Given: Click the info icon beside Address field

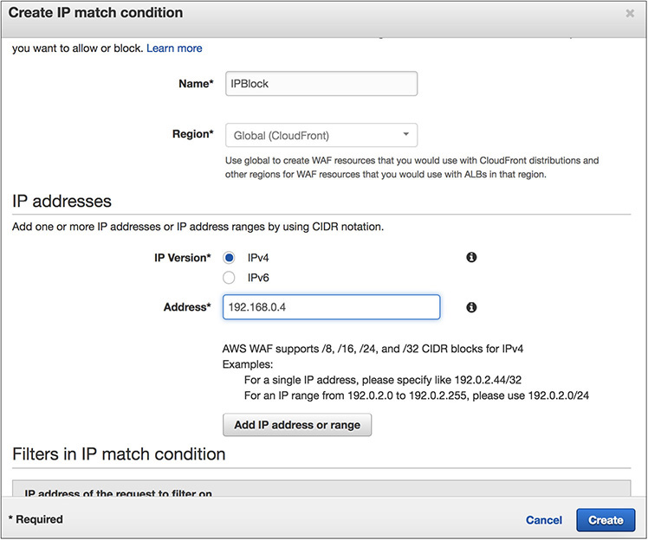Looking at the screenshot, I should click(471, 307).
